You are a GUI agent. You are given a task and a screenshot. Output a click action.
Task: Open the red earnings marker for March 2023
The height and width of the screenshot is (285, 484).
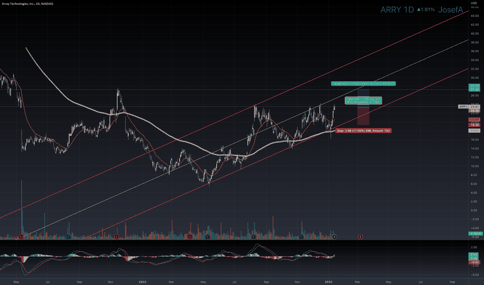[360, 237]
